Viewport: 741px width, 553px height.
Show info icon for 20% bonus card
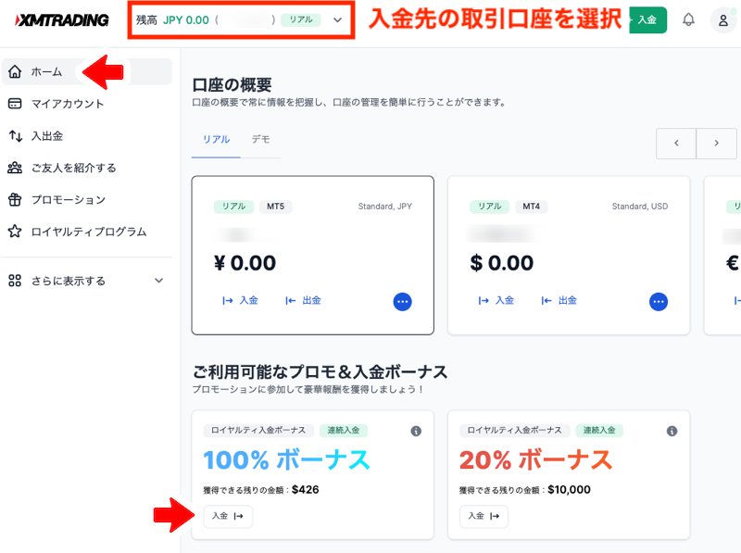(x=672, y=431)
